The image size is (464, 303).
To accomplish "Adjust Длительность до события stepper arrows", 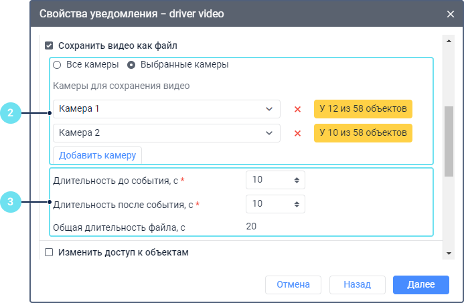I will point(297,180).
